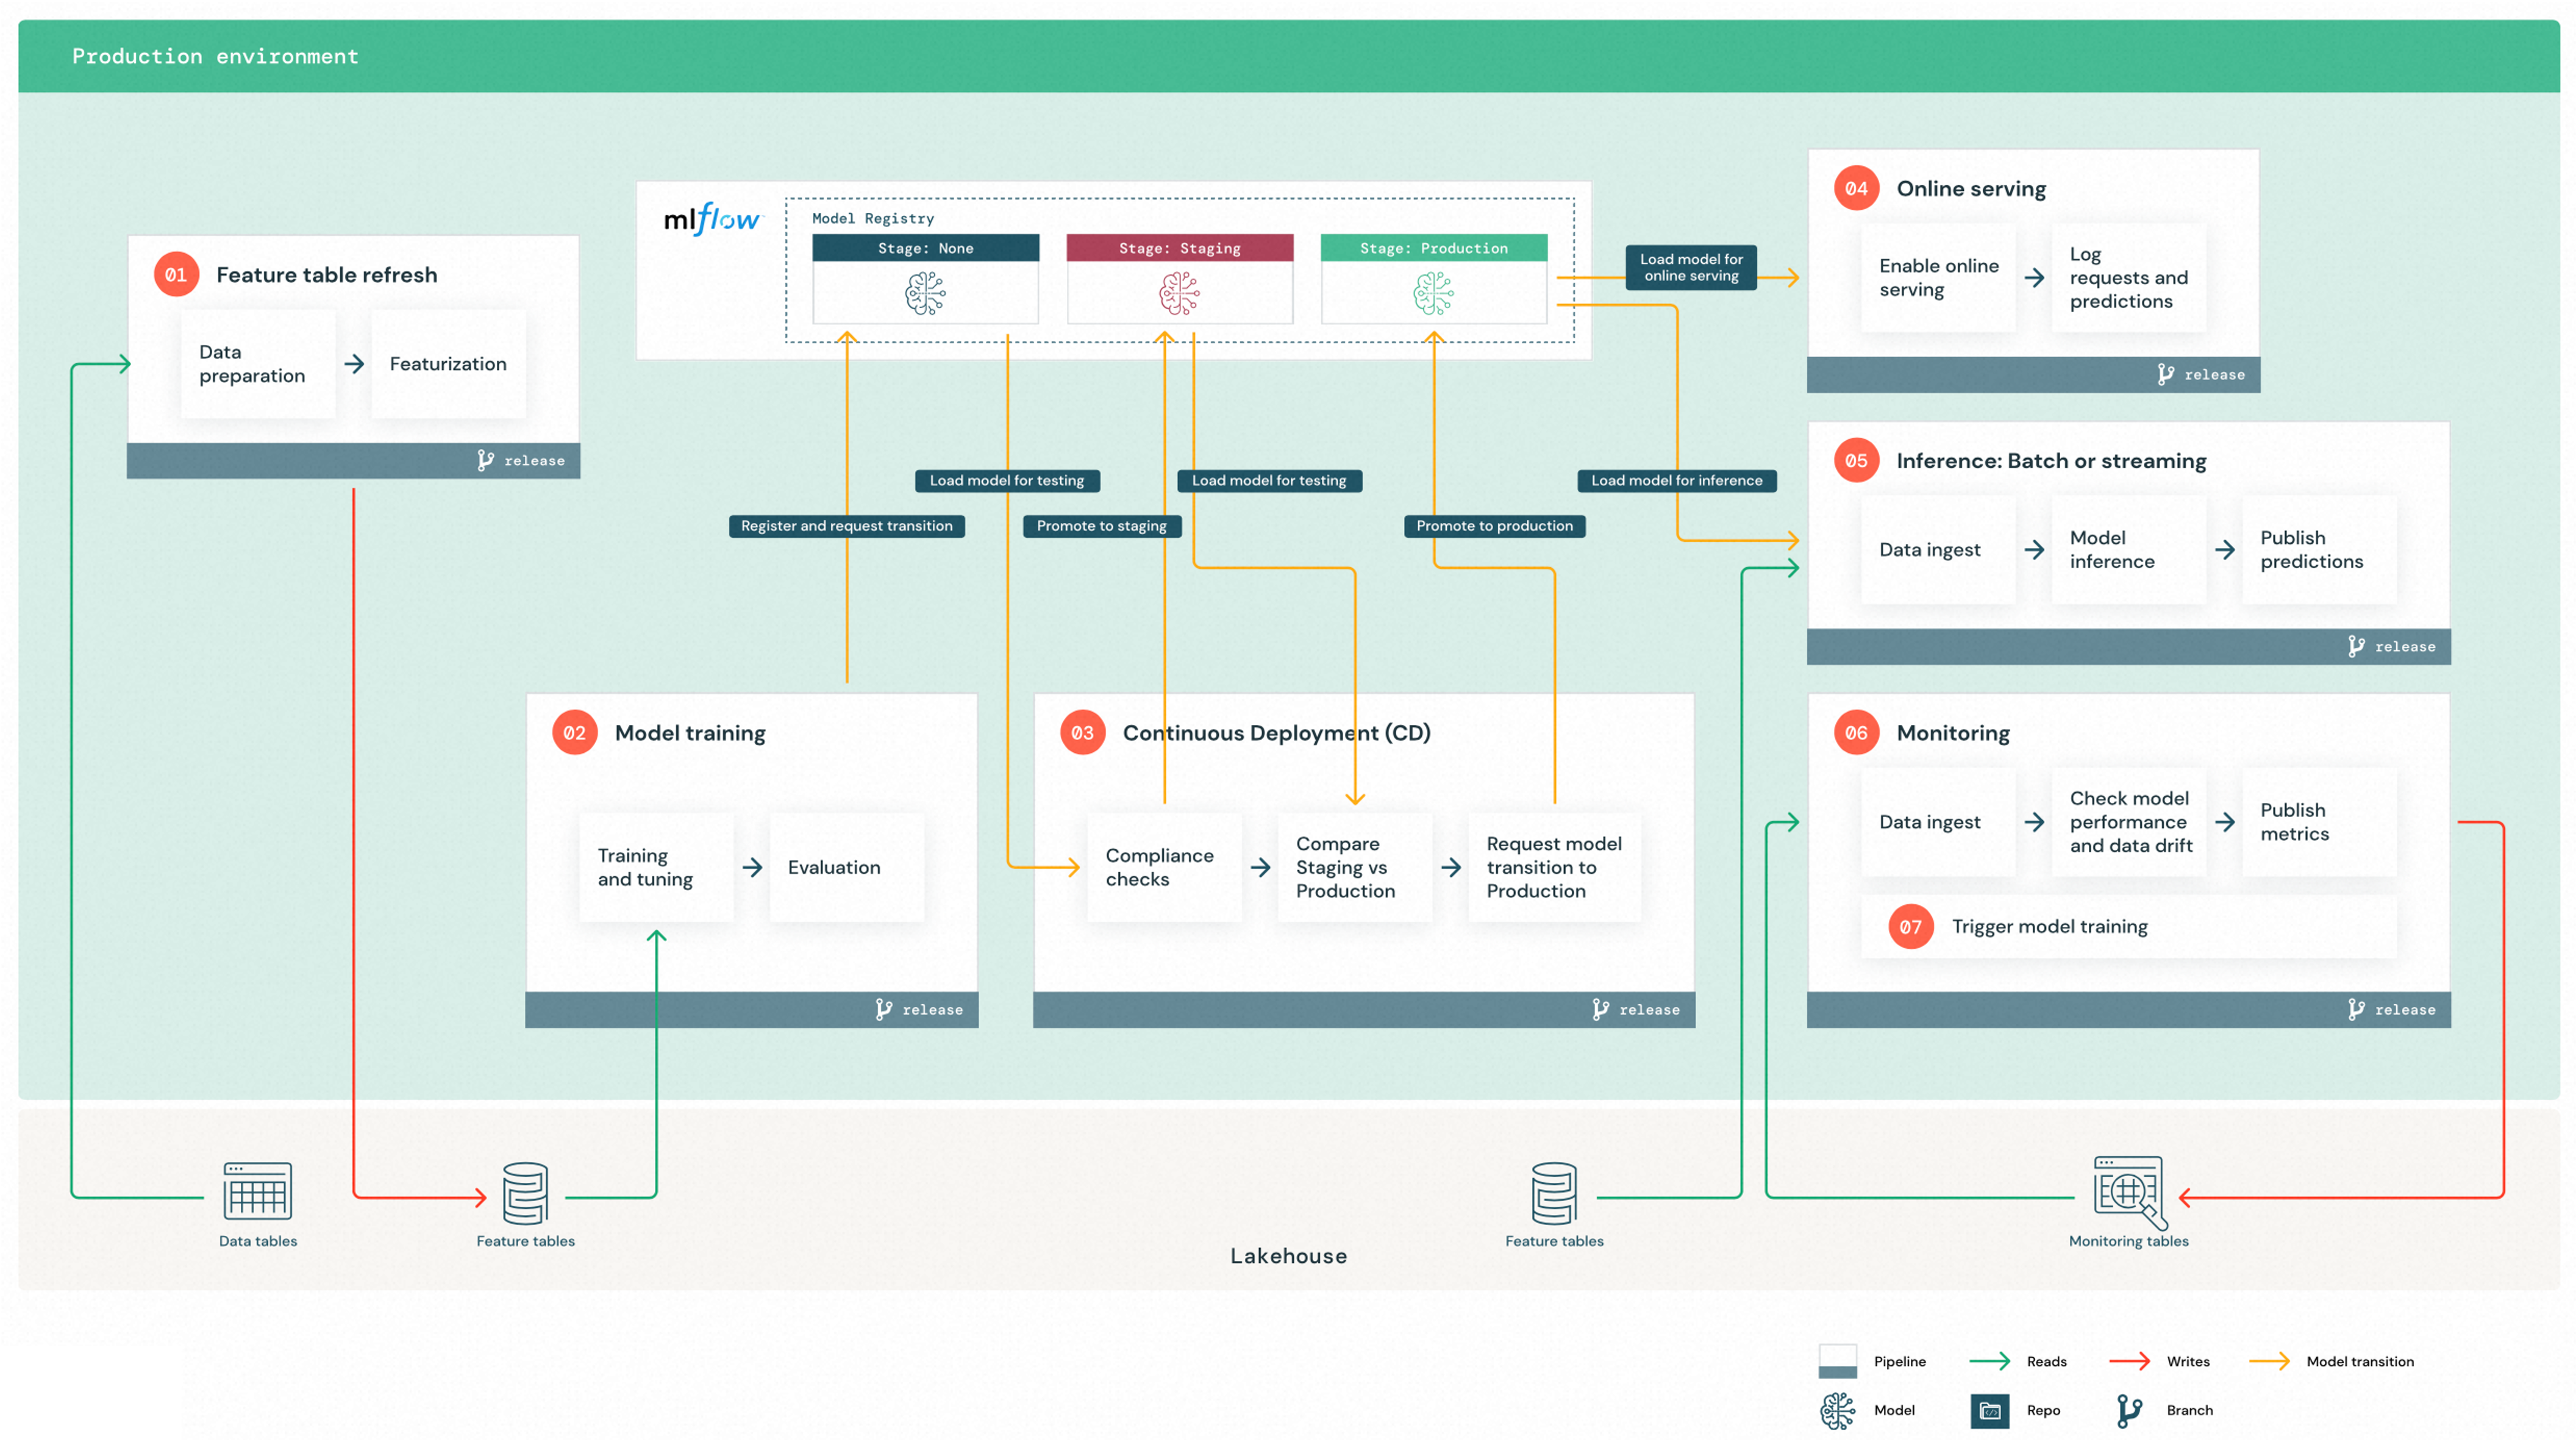Click the branch icon in Inference footer
The height and width of the screenshot is (1442, 2576).
click(2356, 646)
